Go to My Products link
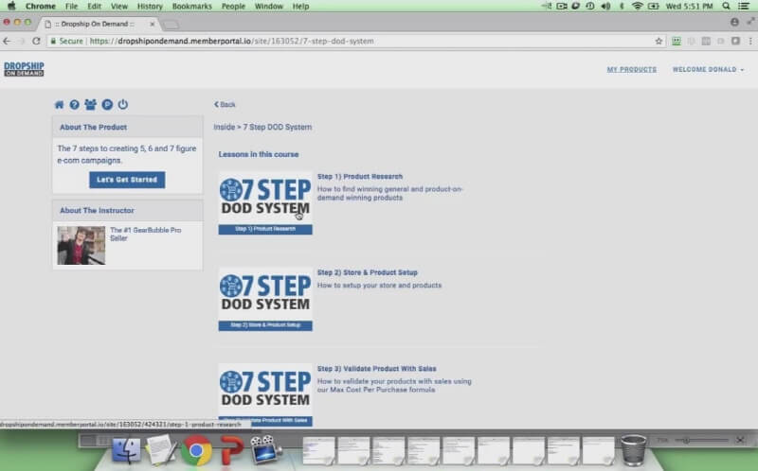Screen dimensions: 758x471 [632, 69]
